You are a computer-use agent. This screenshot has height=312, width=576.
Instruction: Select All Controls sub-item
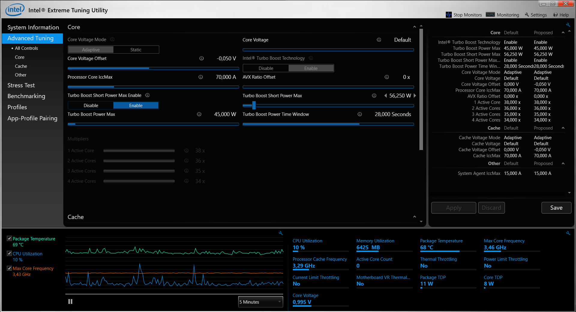26,48
